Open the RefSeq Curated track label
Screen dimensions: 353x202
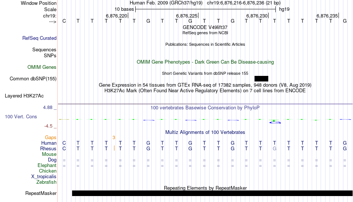(39, 38)
